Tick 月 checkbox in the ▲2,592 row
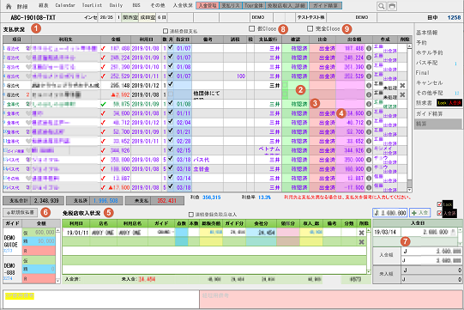Screen dimensions: 464x310 tap(171, 94)
